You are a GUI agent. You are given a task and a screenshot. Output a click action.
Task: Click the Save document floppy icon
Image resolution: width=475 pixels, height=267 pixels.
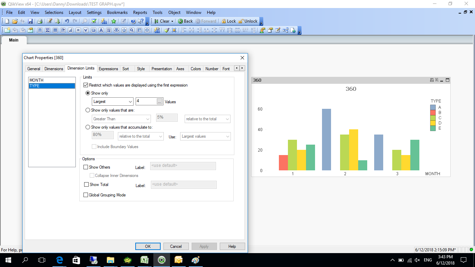30,21
